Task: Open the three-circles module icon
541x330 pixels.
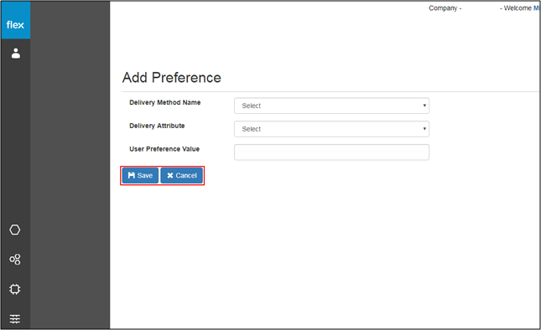Action: pos(15,260)
